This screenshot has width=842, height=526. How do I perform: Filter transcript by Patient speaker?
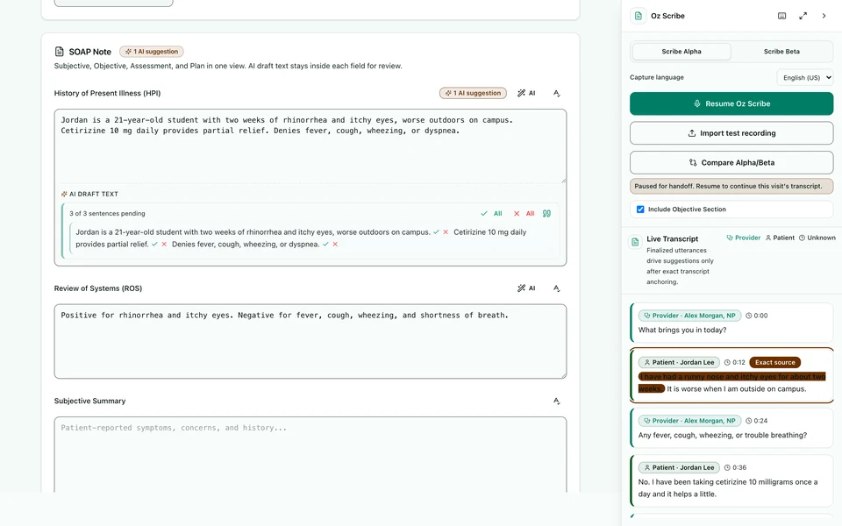click(780, 238)
